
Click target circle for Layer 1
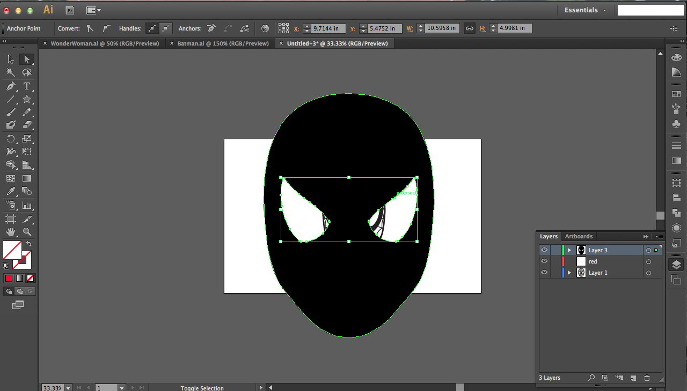648,273
